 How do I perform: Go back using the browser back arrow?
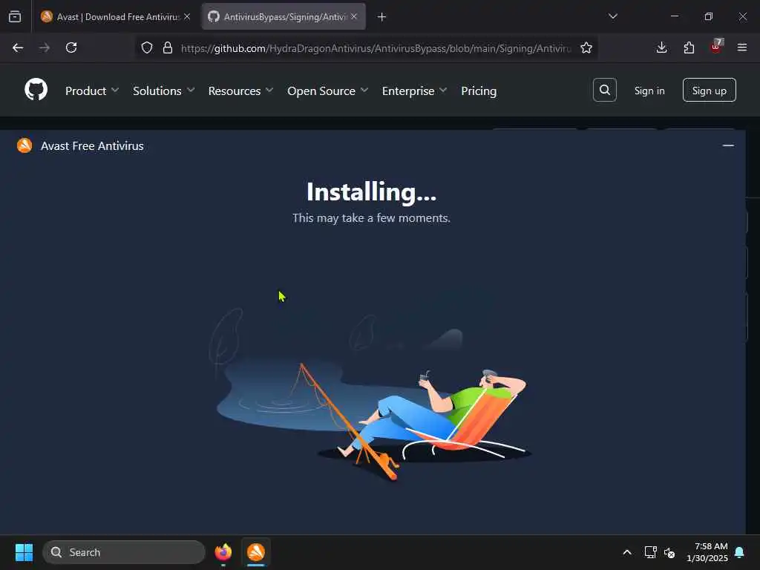18,47
